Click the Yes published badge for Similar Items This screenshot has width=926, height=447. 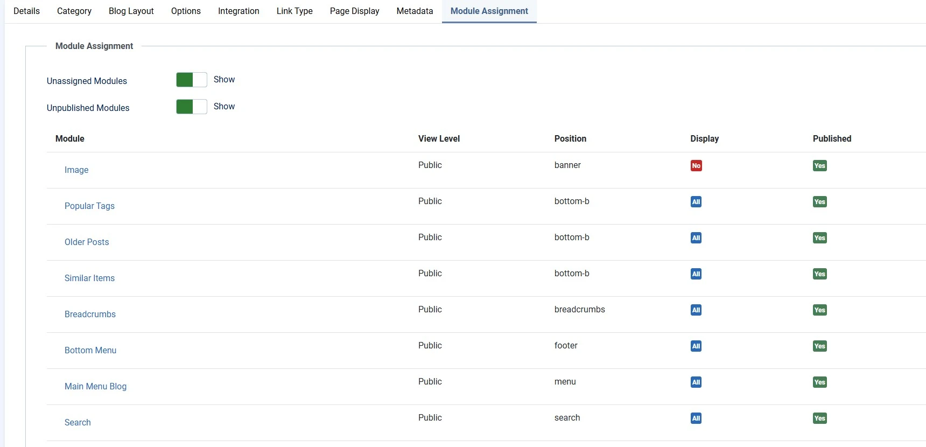[820, 274]
